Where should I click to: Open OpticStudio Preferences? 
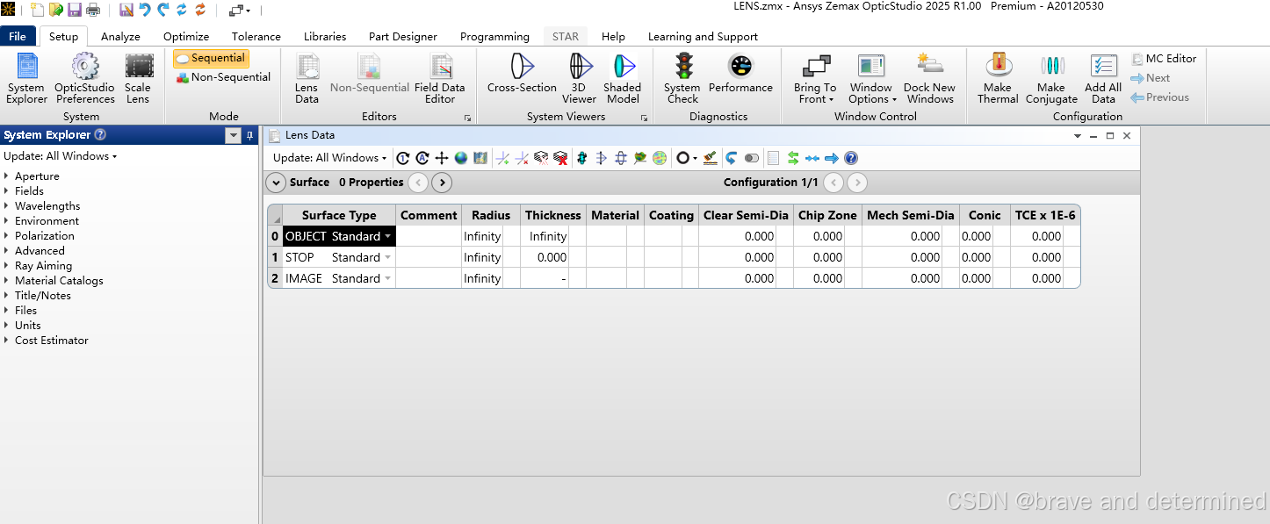pos(85,79)
